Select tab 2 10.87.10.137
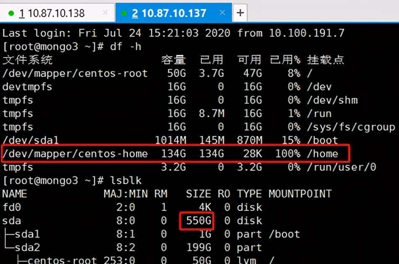This screenshot has height=264, width=399. pos(176,12)
